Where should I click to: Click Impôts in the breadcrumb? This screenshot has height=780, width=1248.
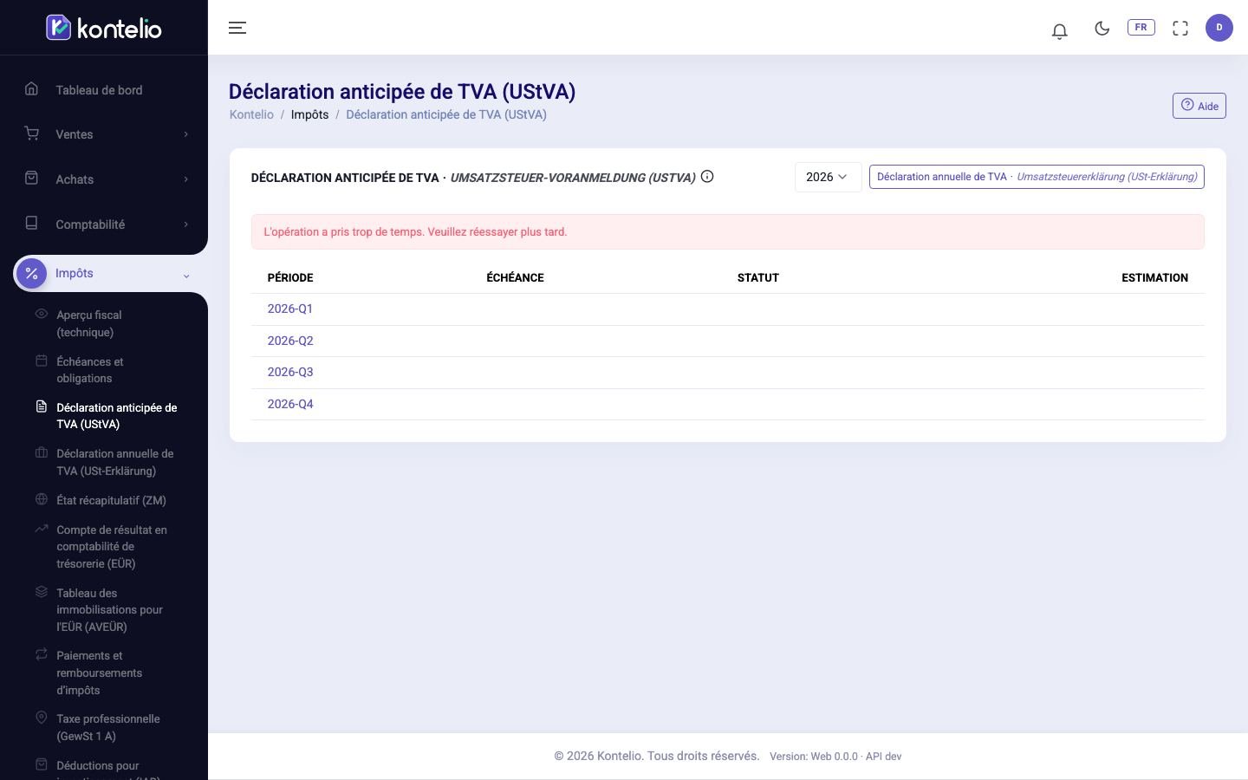[x=309, y=114]
